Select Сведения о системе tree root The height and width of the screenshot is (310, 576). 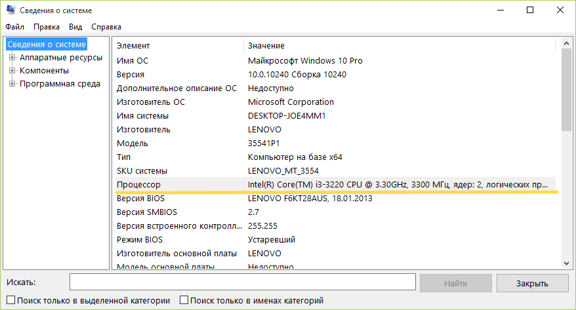47,45
